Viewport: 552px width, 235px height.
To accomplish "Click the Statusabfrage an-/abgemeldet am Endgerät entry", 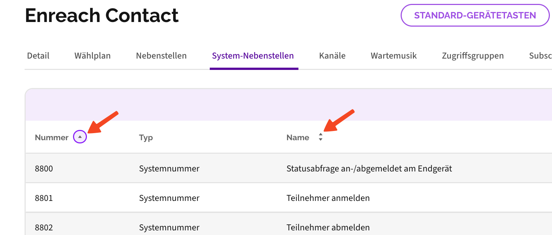I will (x=369, y=169).
